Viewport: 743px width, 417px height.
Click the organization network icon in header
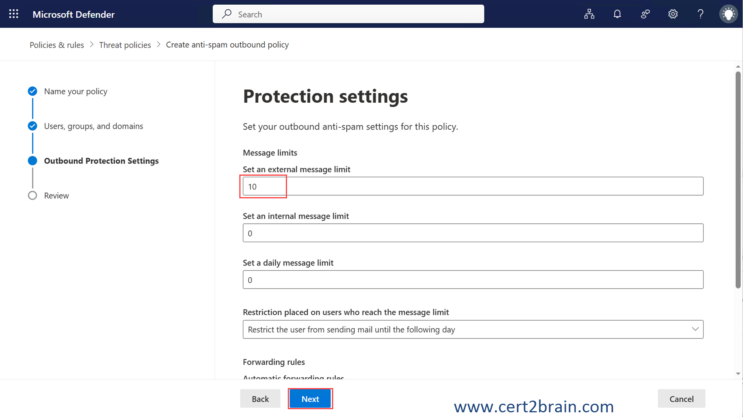click(589, 14)
